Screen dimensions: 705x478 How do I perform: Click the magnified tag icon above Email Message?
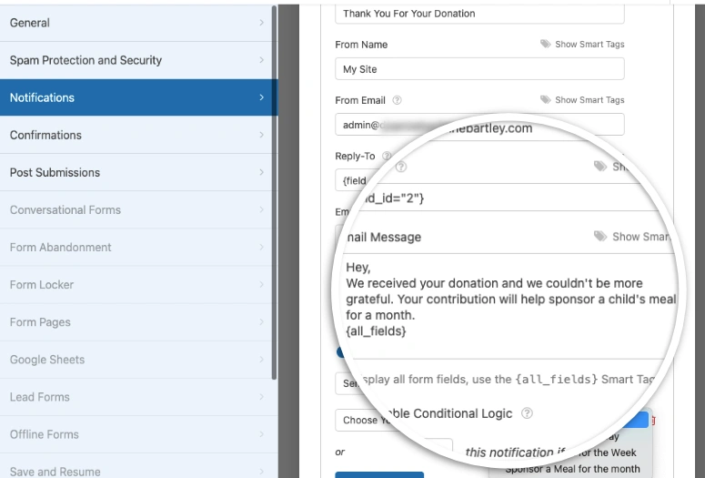(x=599, y=237)
